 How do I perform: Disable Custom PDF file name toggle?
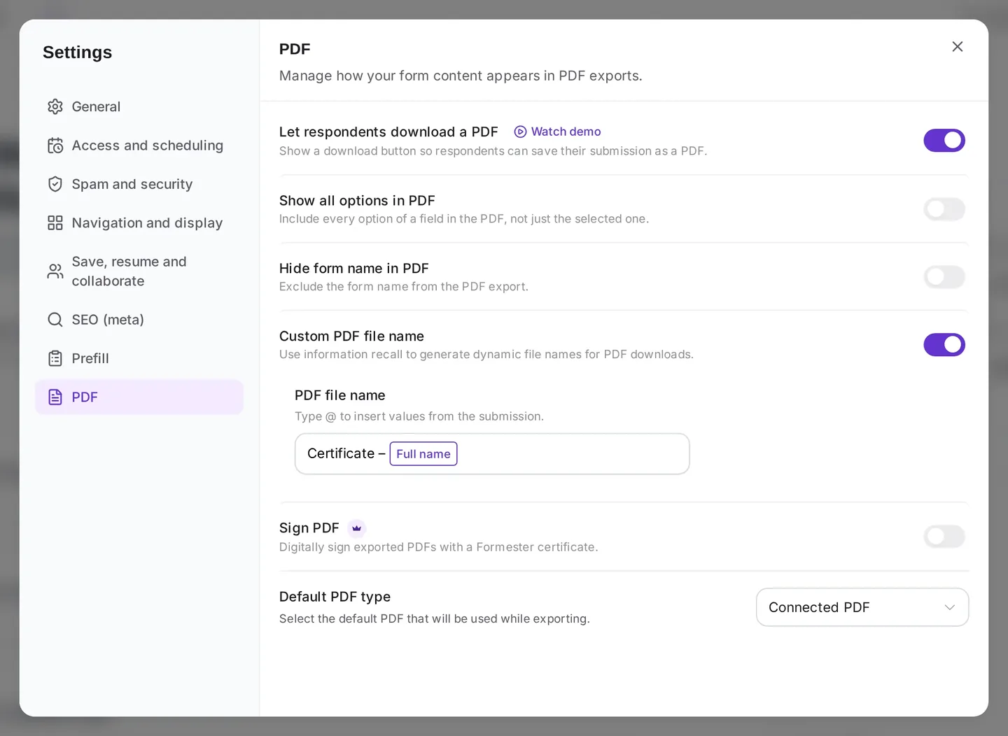click(944, 344)
